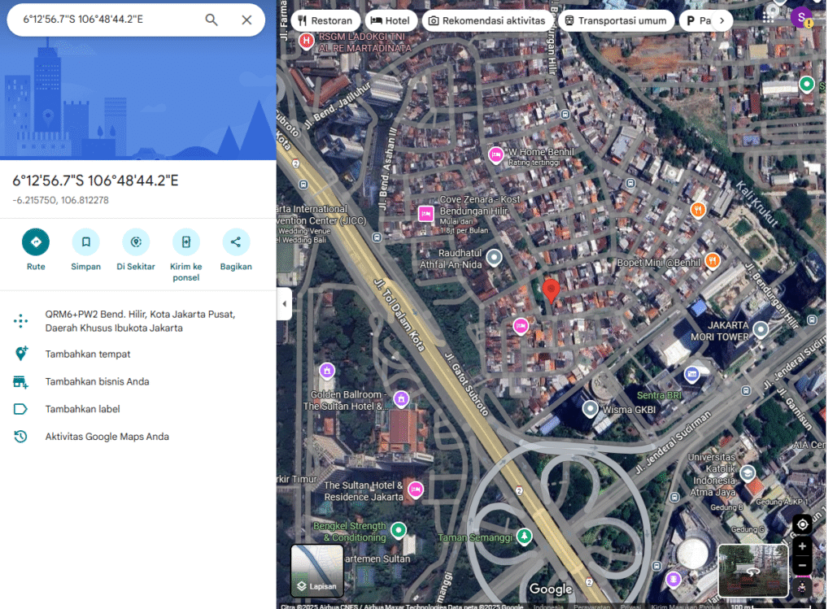The width and height of the screenshot is (833, 609).
Task: Send location via Kirim ke ponsel
Action: (x=185, y=242)
